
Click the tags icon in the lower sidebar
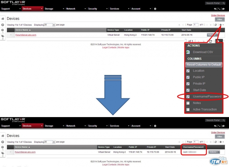[x=3, y=153]
